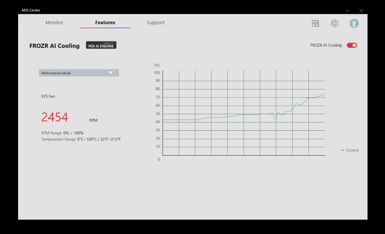Click the FROZR AI Cooling heading
Screen dimensions: 385x234
pos(55,46)
